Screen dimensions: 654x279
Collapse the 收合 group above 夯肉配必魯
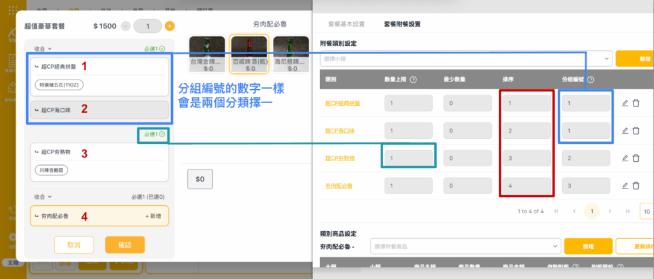tap(43, 197)
